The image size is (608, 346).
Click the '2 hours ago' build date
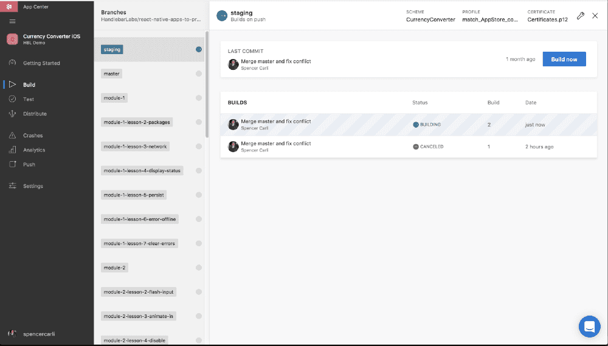[x=539, y=147]
